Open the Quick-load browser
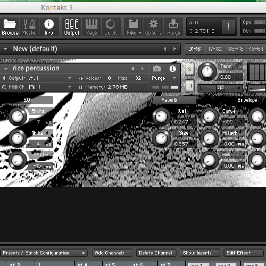This screenshot has height=266, width=266. 111,27
